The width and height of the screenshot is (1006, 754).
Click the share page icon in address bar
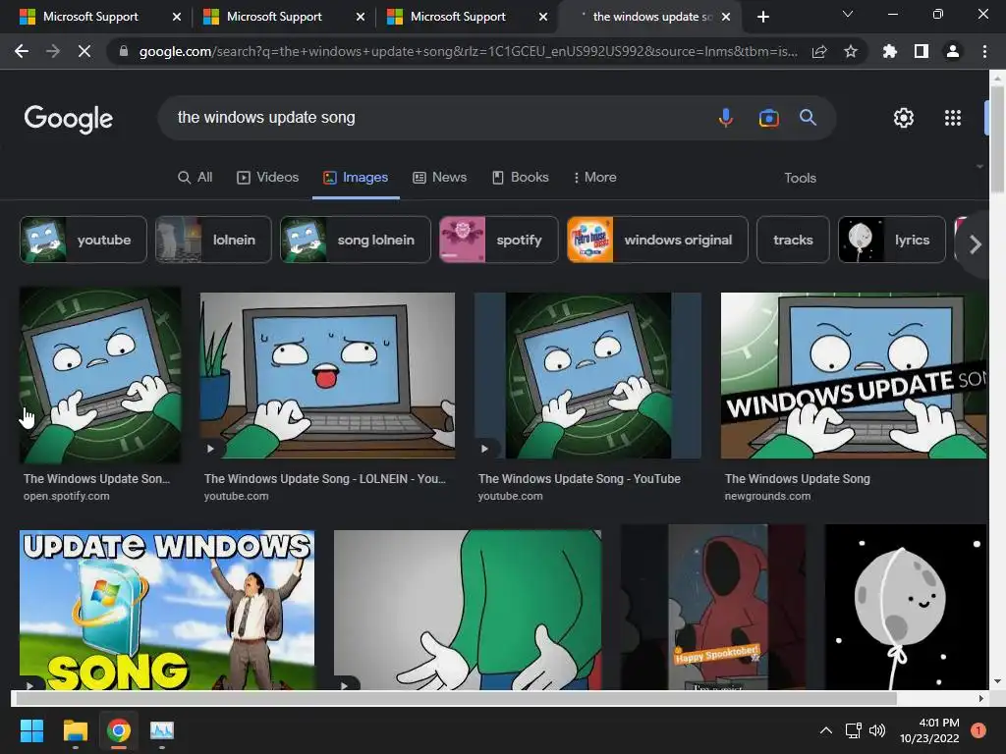tap(819, 51)
